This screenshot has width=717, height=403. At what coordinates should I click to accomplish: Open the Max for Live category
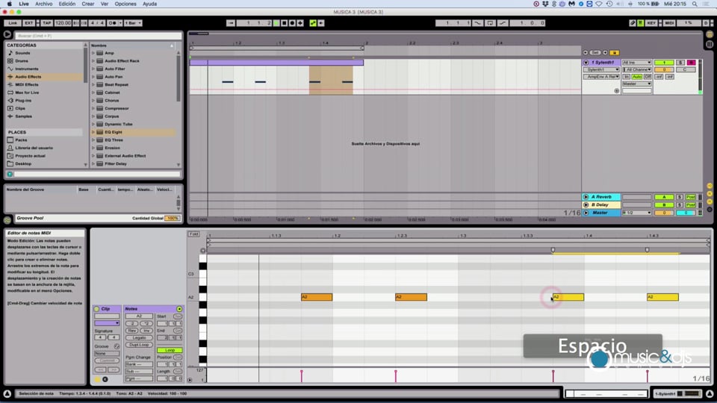[x=27, y=93]
